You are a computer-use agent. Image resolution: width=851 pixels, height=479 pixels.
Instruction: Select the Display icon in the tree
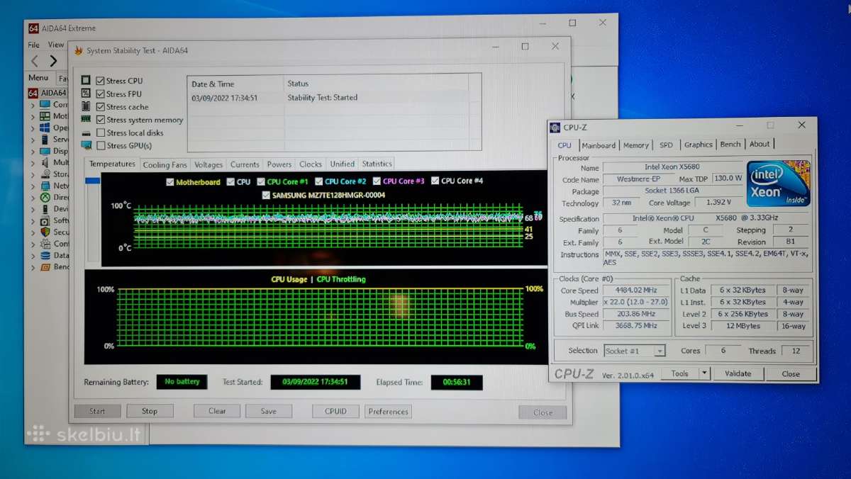tap(45, 151)
